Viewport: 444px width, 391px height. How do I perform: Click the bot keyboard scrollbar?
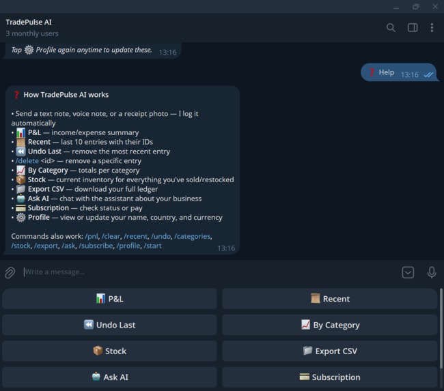click(x=441, y=328)
